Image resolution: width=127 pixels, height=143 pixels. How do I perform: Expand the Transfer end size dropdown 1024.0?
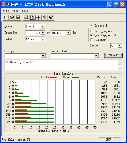click(69, 33)
